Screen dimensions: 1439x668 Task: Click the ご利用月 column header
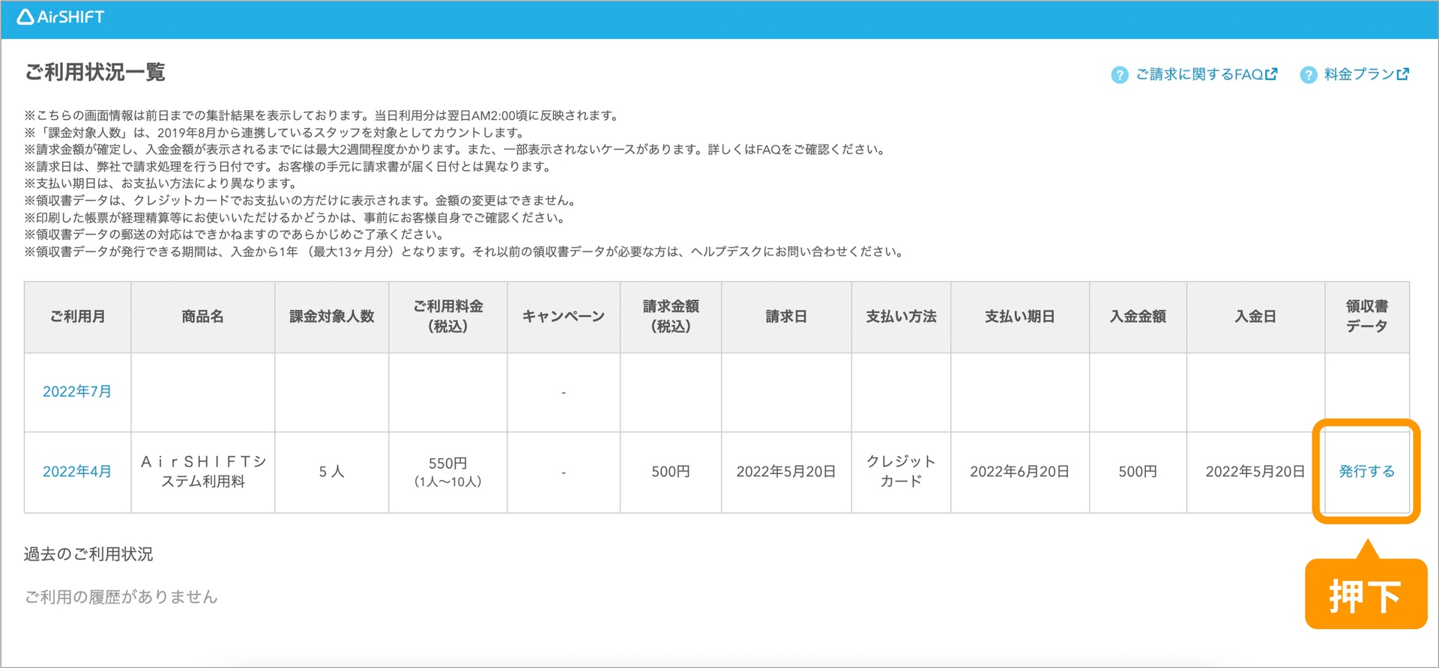[77, 317]
